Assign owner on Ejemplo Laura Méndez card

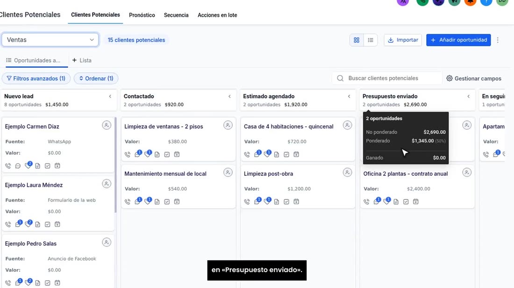[x=107, y=184]
